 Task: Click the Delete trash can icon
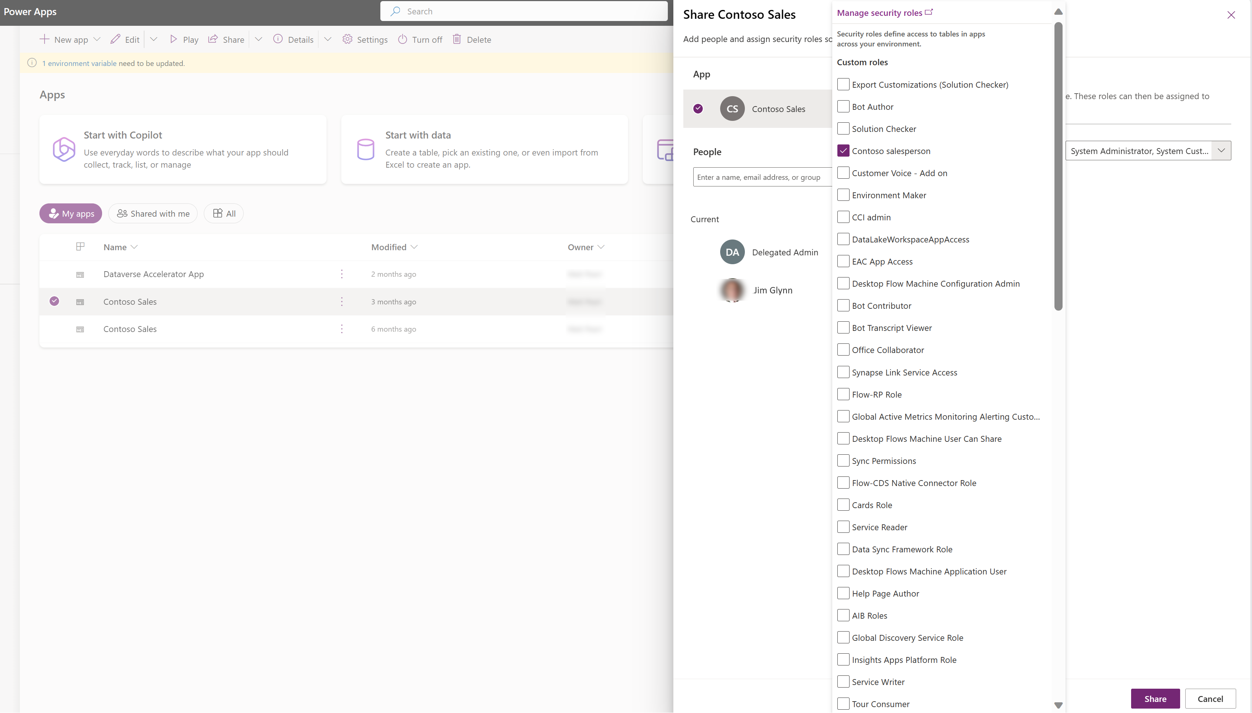(457, 39)
